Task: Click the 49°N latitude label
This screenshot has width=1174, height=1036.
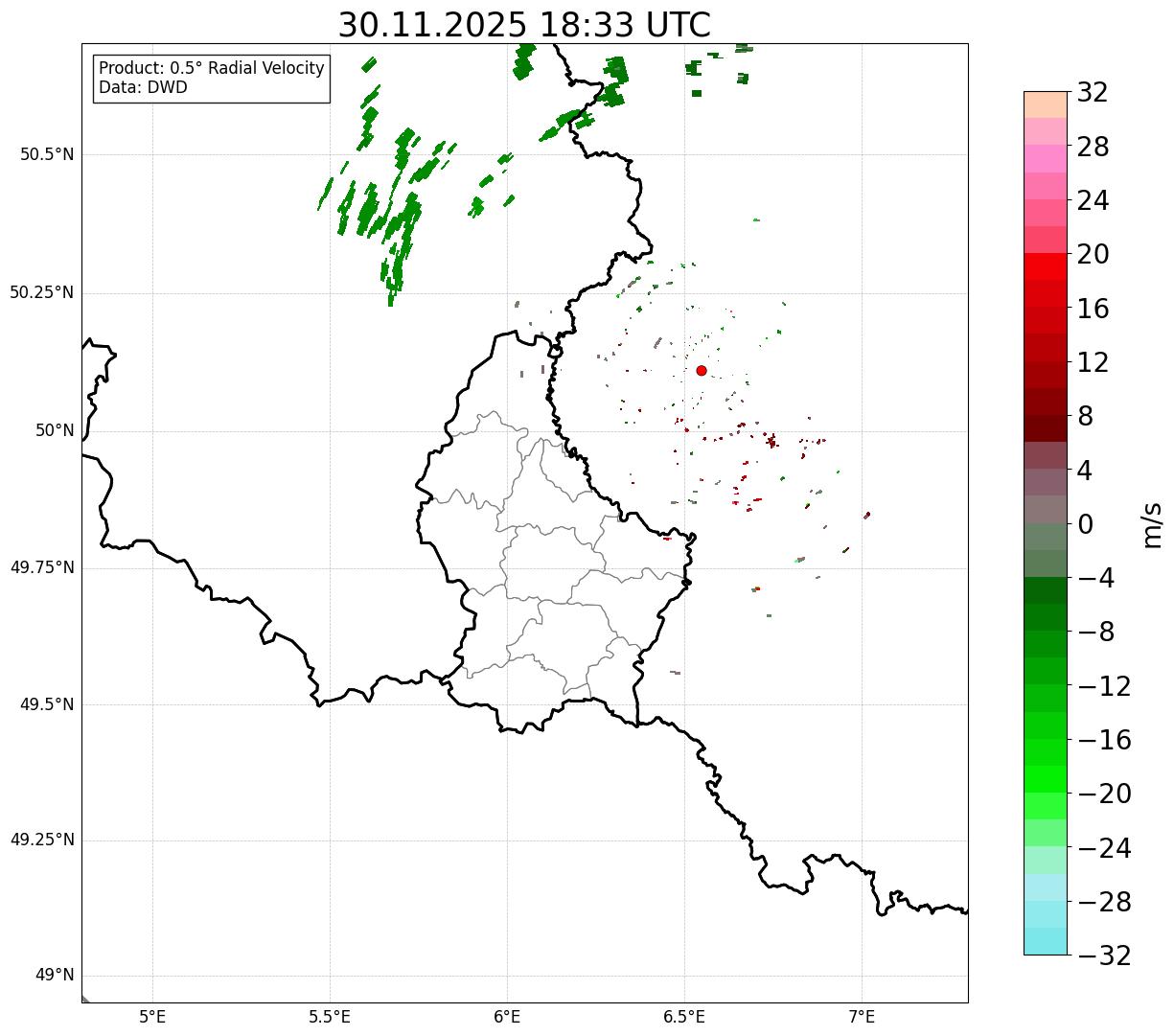Action: click(x=55, y=976)
